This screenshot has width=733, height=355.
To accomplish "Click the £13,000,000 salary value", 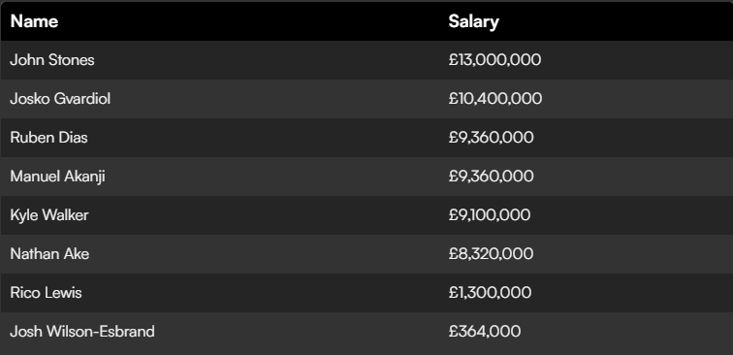I will (494, 60).
